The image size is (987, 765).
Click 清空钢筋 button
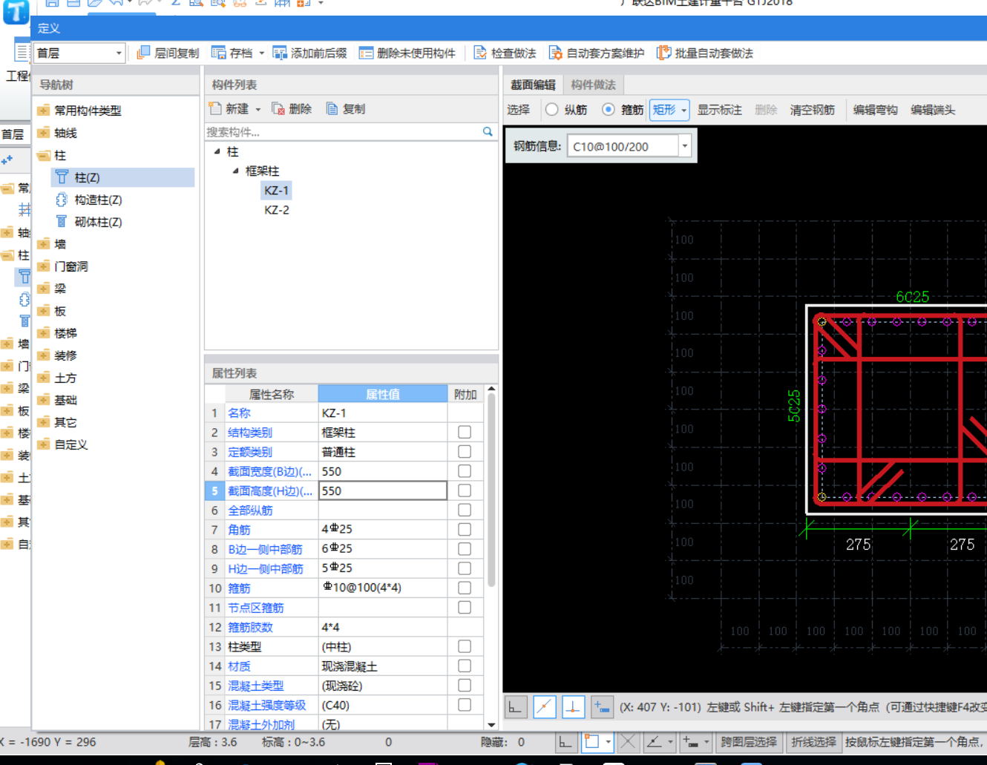[x=812, y=110]
